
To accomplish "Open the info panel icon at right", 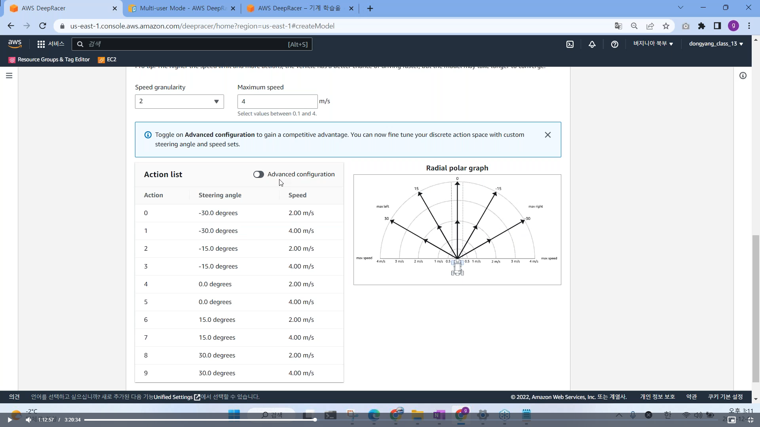I will point(743,76).
